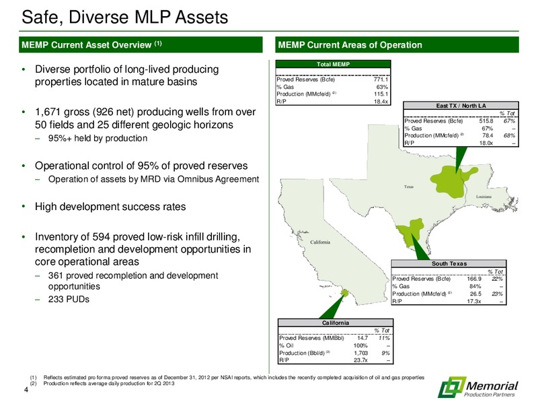Click footnote (1) about proved reserves
538x404 pixels.
pos(233,378)
